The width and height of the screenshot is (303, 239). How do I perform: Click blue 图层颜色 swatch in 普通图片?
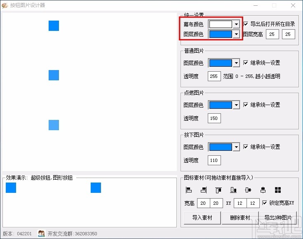click(x=221, y=63)
